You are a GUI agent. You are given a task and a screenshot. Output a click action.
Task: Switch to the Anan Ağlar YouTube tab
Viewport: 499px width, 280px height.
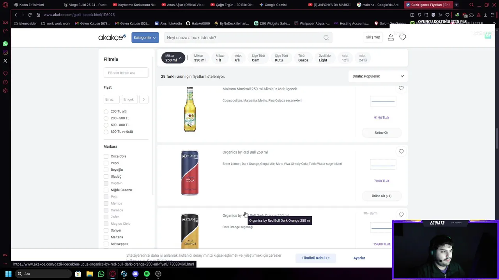182,5
